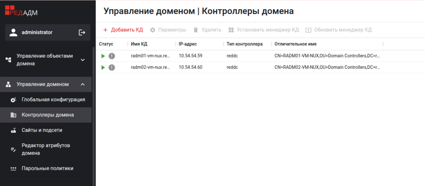Image resolution: width=425 pixels, height=186 pixels.
Task: Click IP address 10.54.54.59
Action: (191, 56)
